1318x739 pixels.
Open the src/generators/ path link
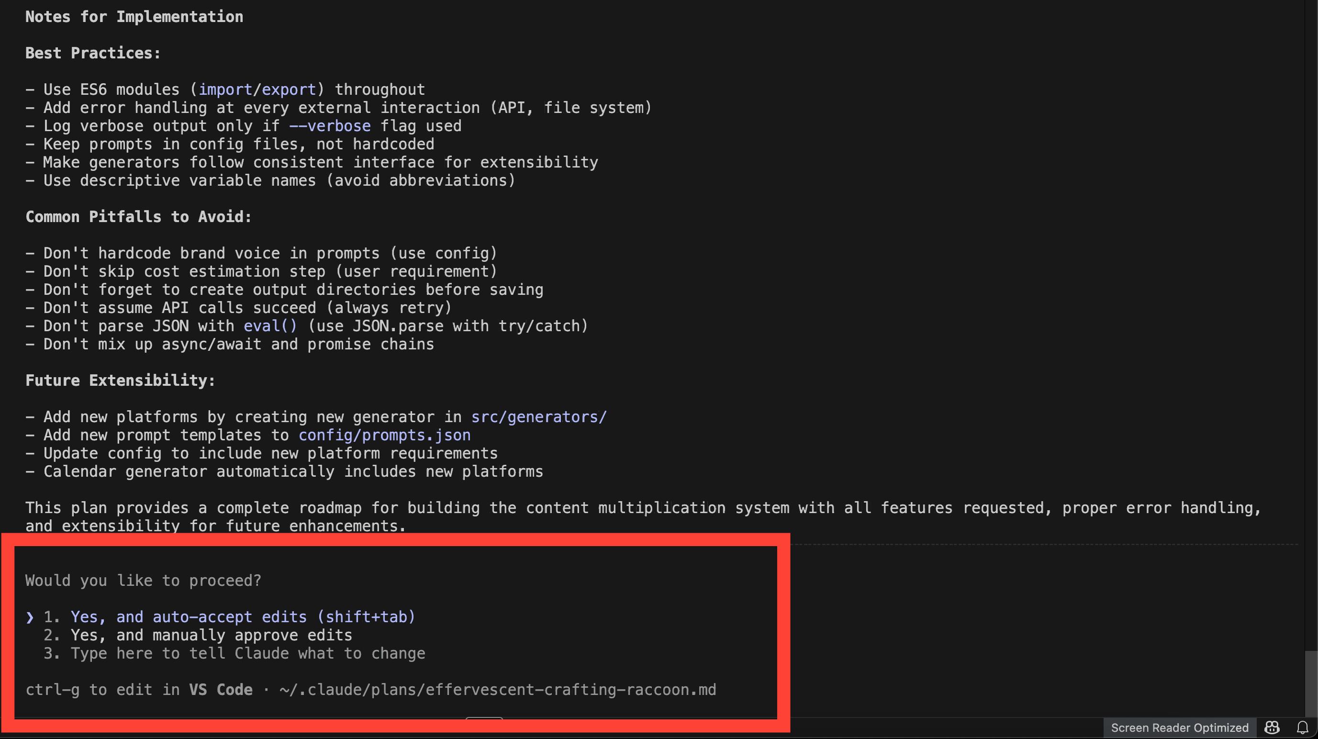click(x=538, y=417)
